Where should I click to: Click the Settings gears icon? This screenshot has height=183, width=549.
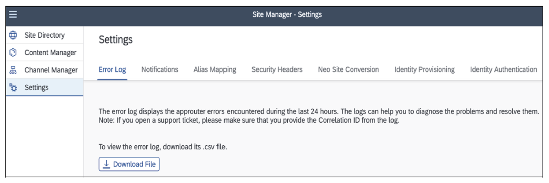(x=13, y=88)
